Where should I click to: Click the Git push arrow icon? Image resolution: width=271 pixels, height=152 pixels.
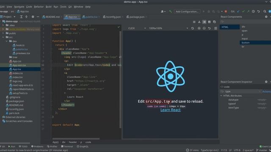[x=248, y=11]
